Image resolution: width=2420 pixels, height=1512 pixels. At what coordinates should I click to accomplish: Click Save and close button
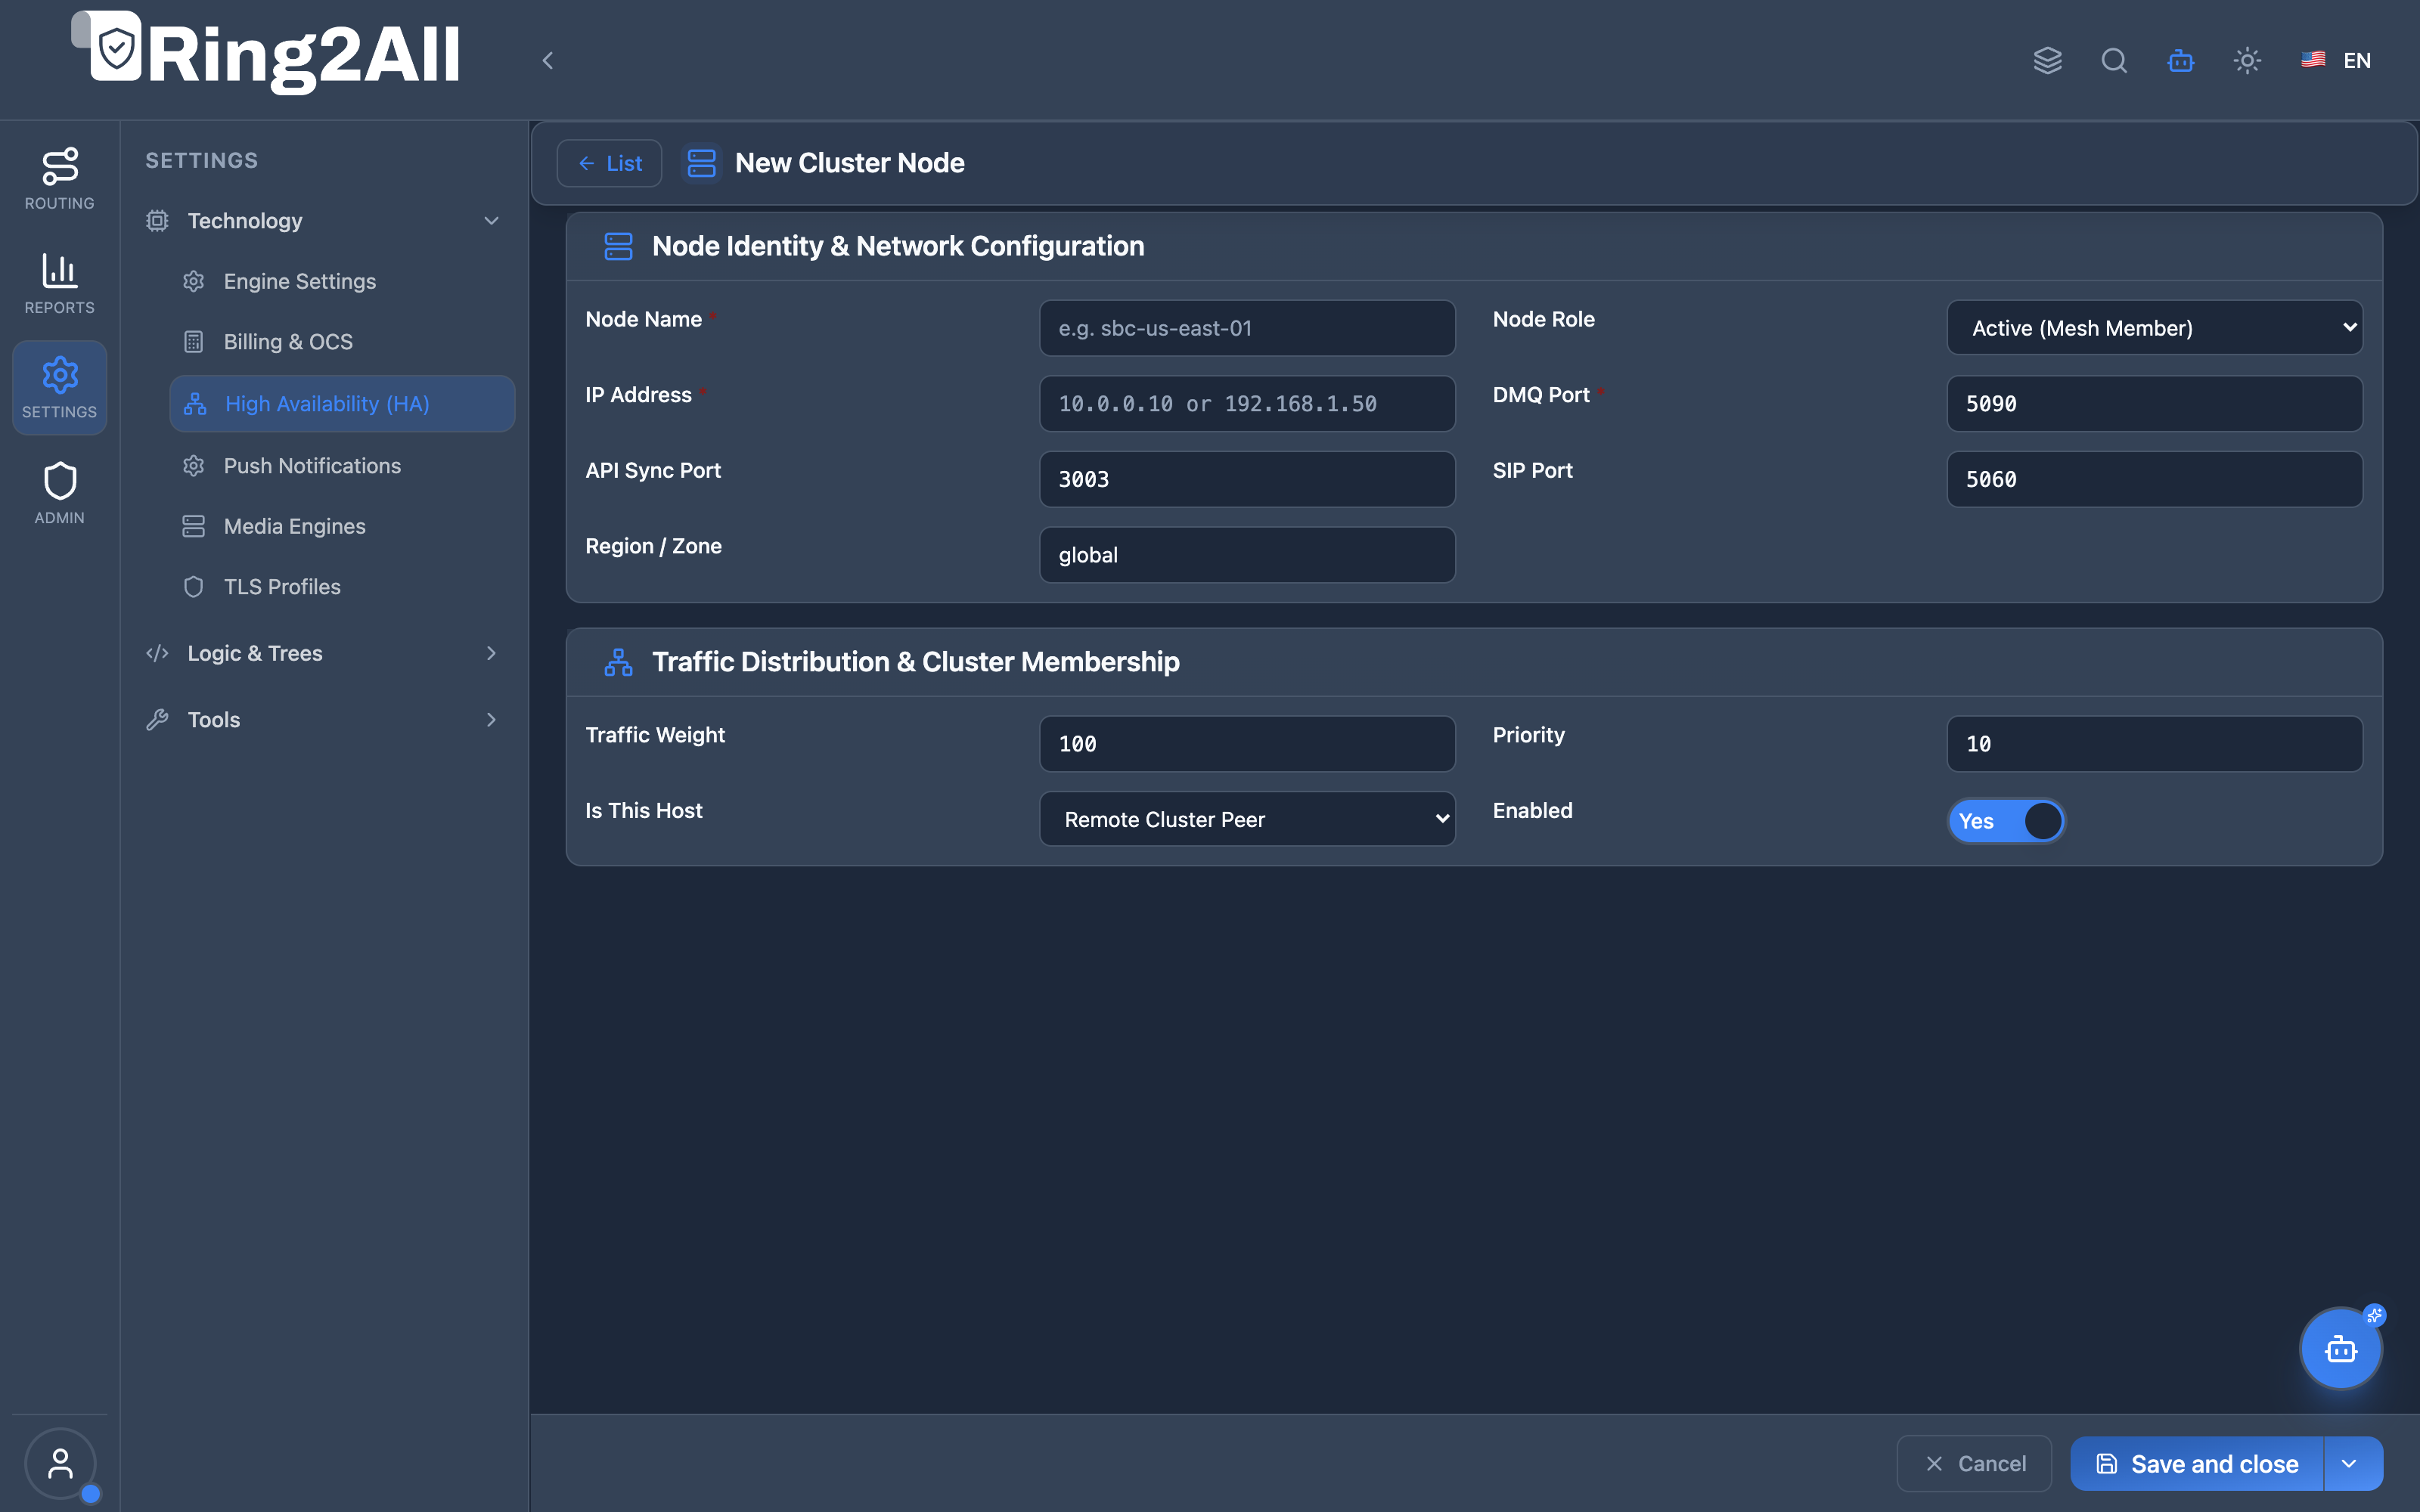[x=2197, y=1464]
